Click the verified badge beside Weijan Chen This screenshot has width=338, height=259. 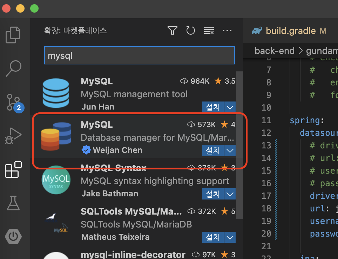point(86,150)
